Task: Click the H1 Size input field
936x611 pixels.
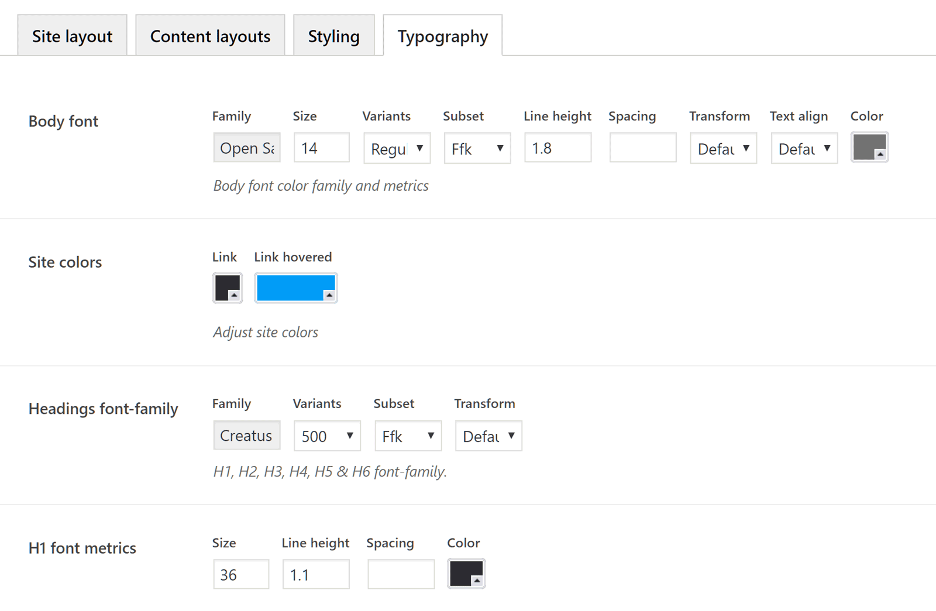Action: pyautogui.click(x=240, y=575)
